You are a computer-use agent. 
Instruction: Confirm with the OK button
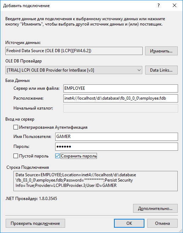coord(129,223)
